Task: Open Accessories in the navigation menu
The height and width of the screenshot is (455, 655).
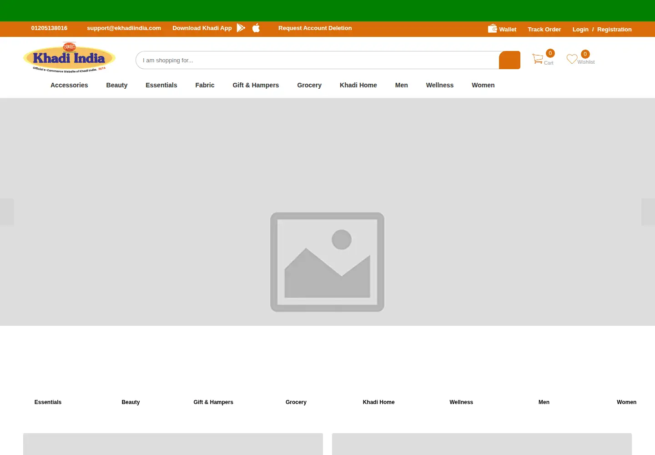Action: [69, 85]
